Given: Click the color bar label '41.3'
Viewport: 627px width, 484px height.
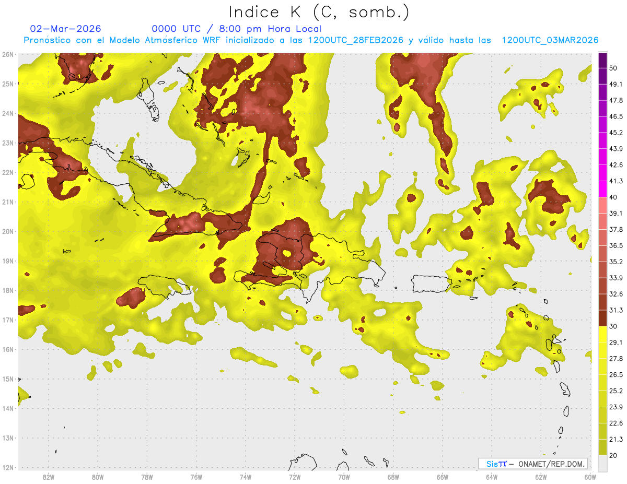Looking at the screenshot, I should [x=616, y=181].
